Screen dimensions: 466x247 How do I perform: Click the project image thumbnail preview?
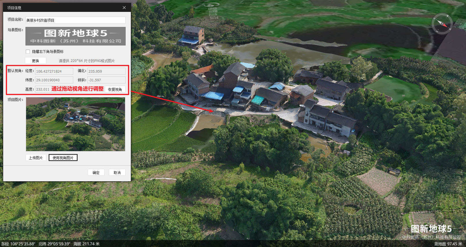coord(76,124)
